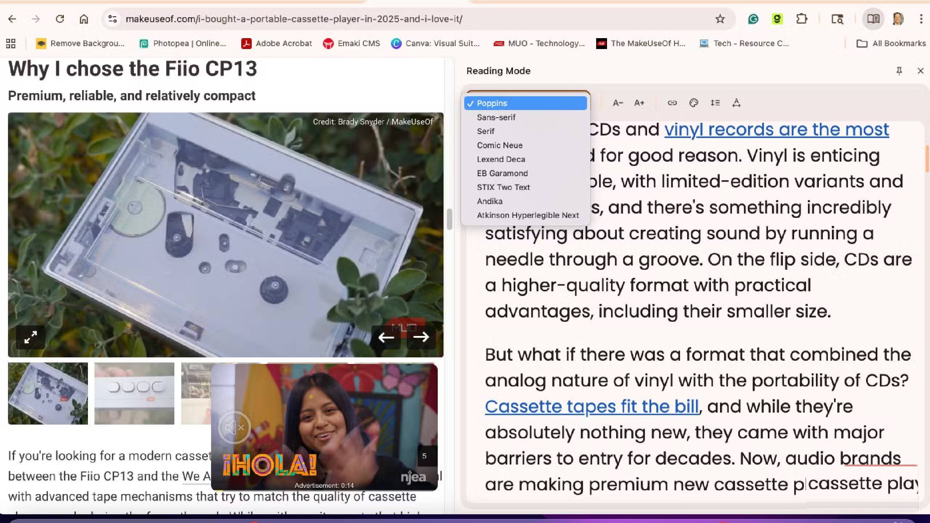Open the color theme palette
This screenshot has width=930, height=523.
click(694, 103)
